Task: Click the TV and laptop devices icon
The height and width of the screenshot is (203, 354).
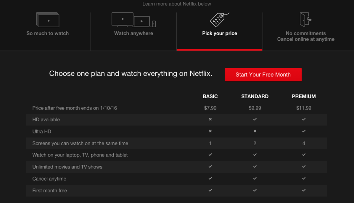Action: 133,20
